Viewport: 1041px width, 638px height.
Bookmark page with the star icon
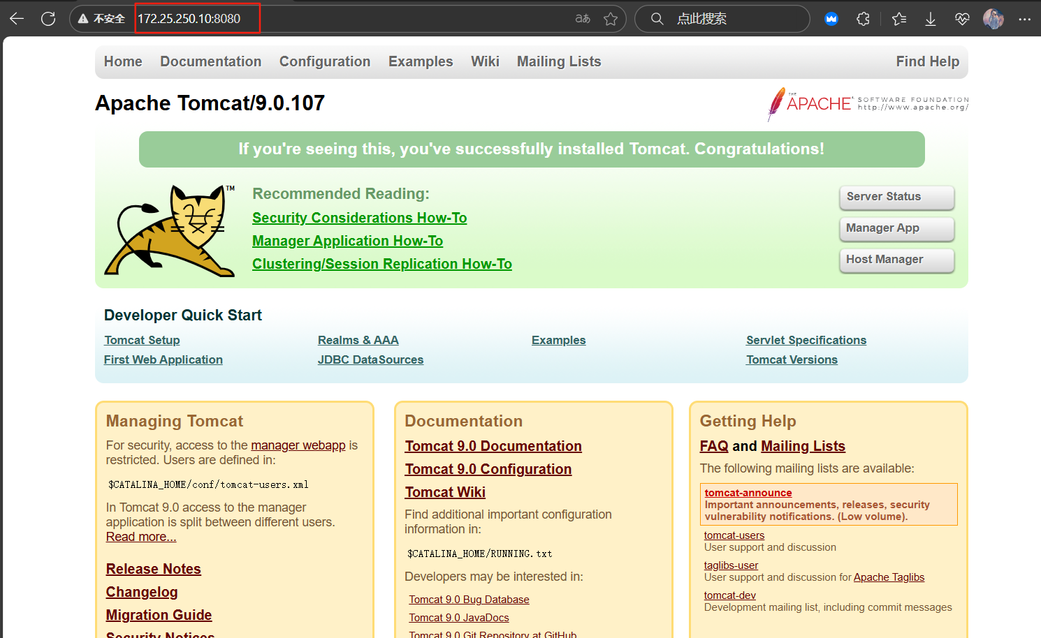click(611, 19)
